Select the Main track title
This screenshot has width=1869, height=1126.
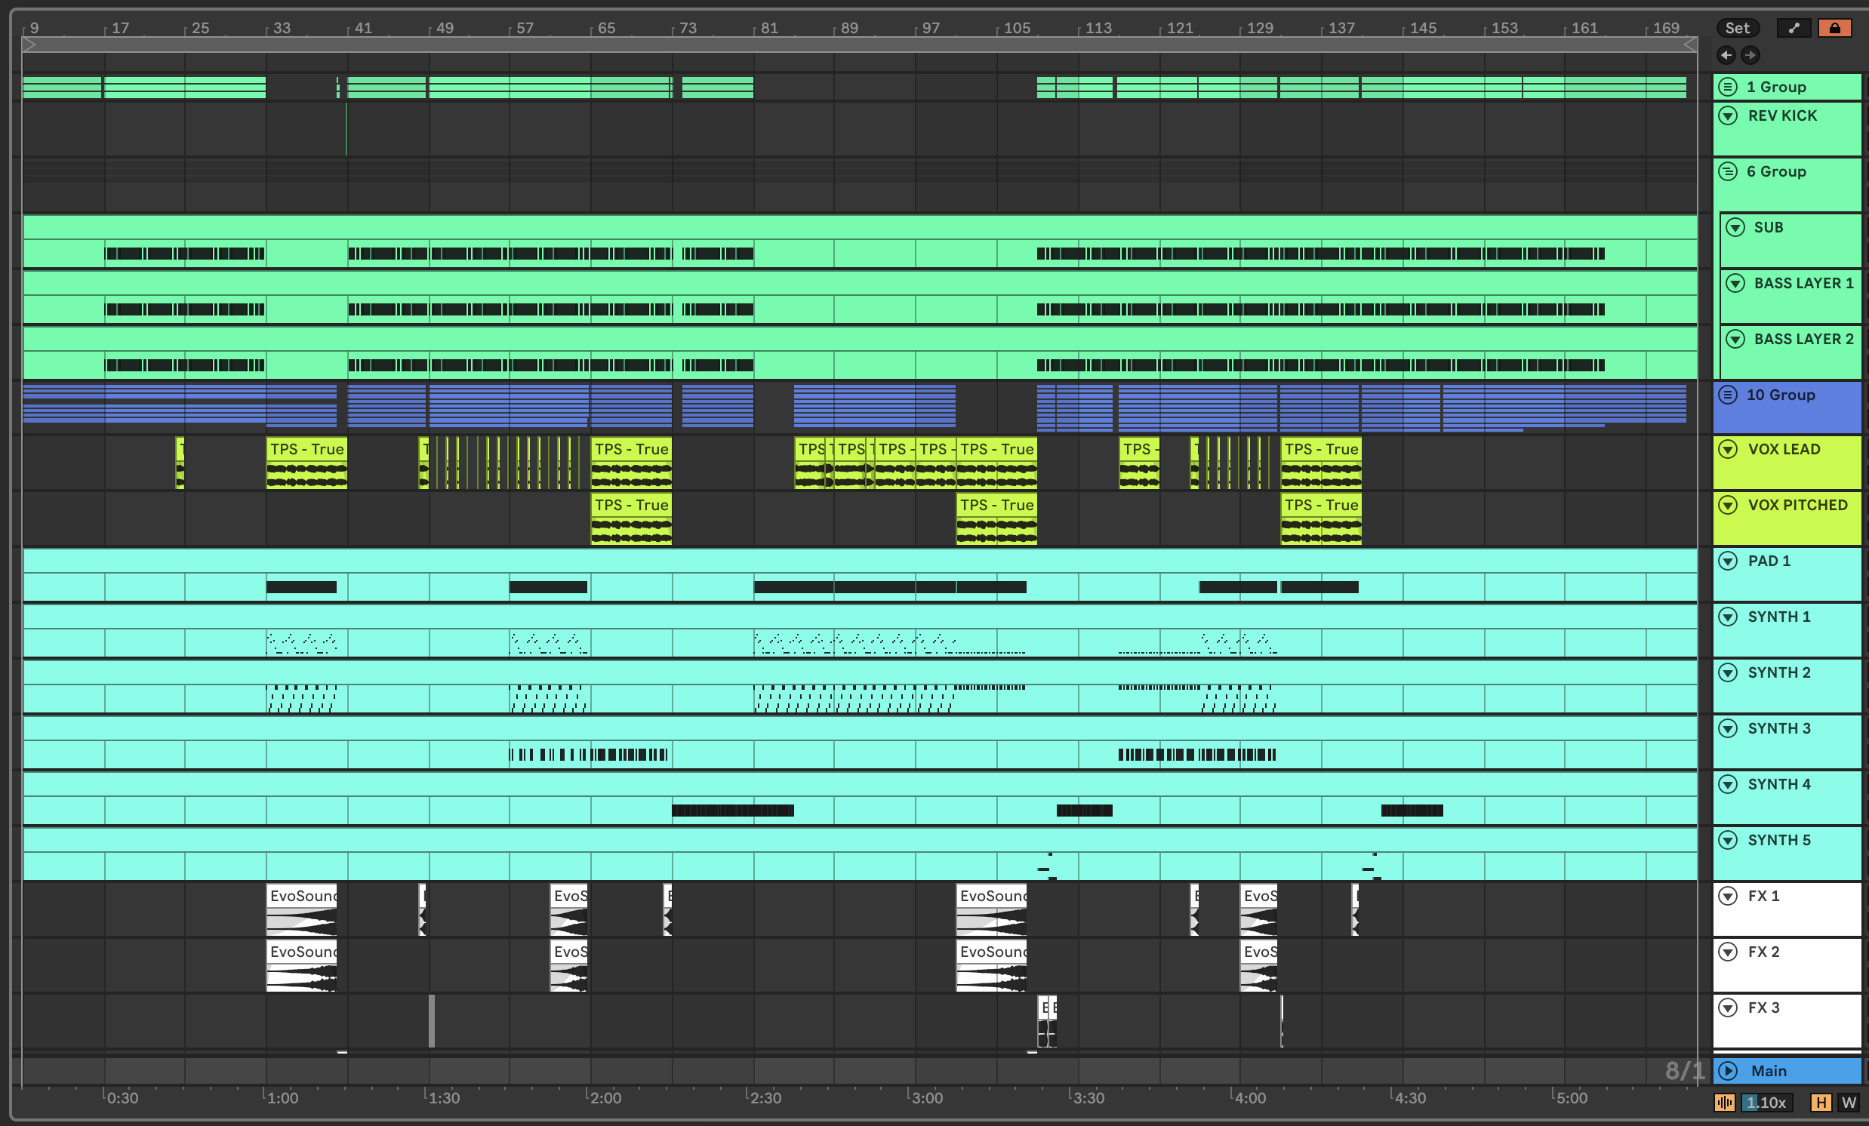(1769, 1071)
